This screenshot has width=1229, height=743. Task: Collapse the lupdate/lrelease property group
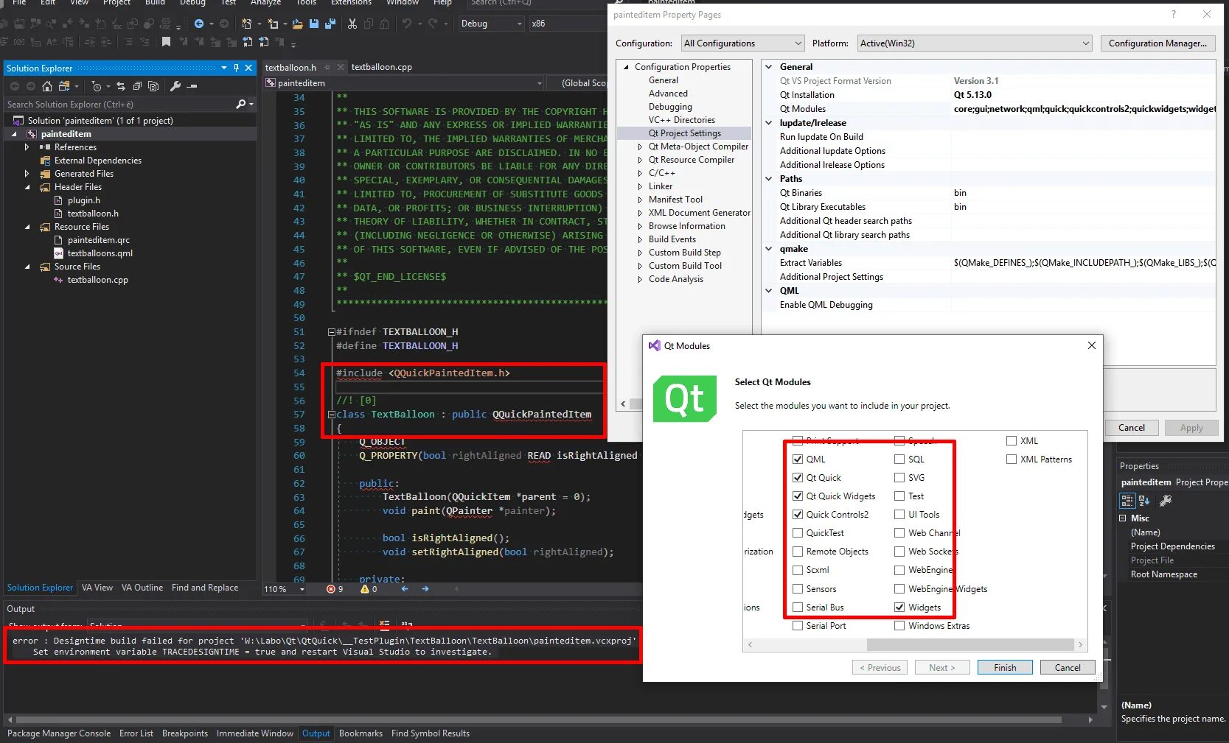tap(769, 123)
